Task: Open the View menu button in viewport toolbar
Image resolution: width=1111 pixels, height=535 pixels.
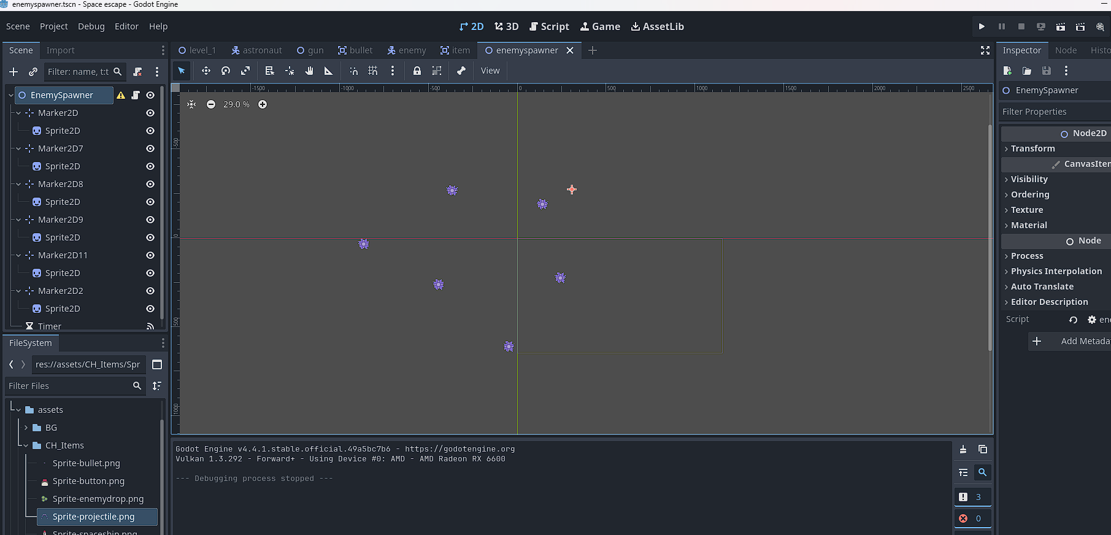Action: tap(490, 71)
